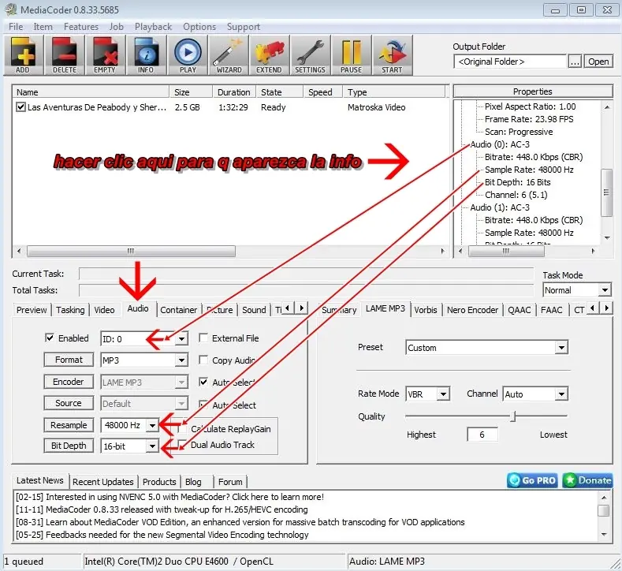This screenshot has width=622, height=571.
Task: Select Audio (0): AC-3 tree item
Action: pyautogui.click(x=500, y=144)
